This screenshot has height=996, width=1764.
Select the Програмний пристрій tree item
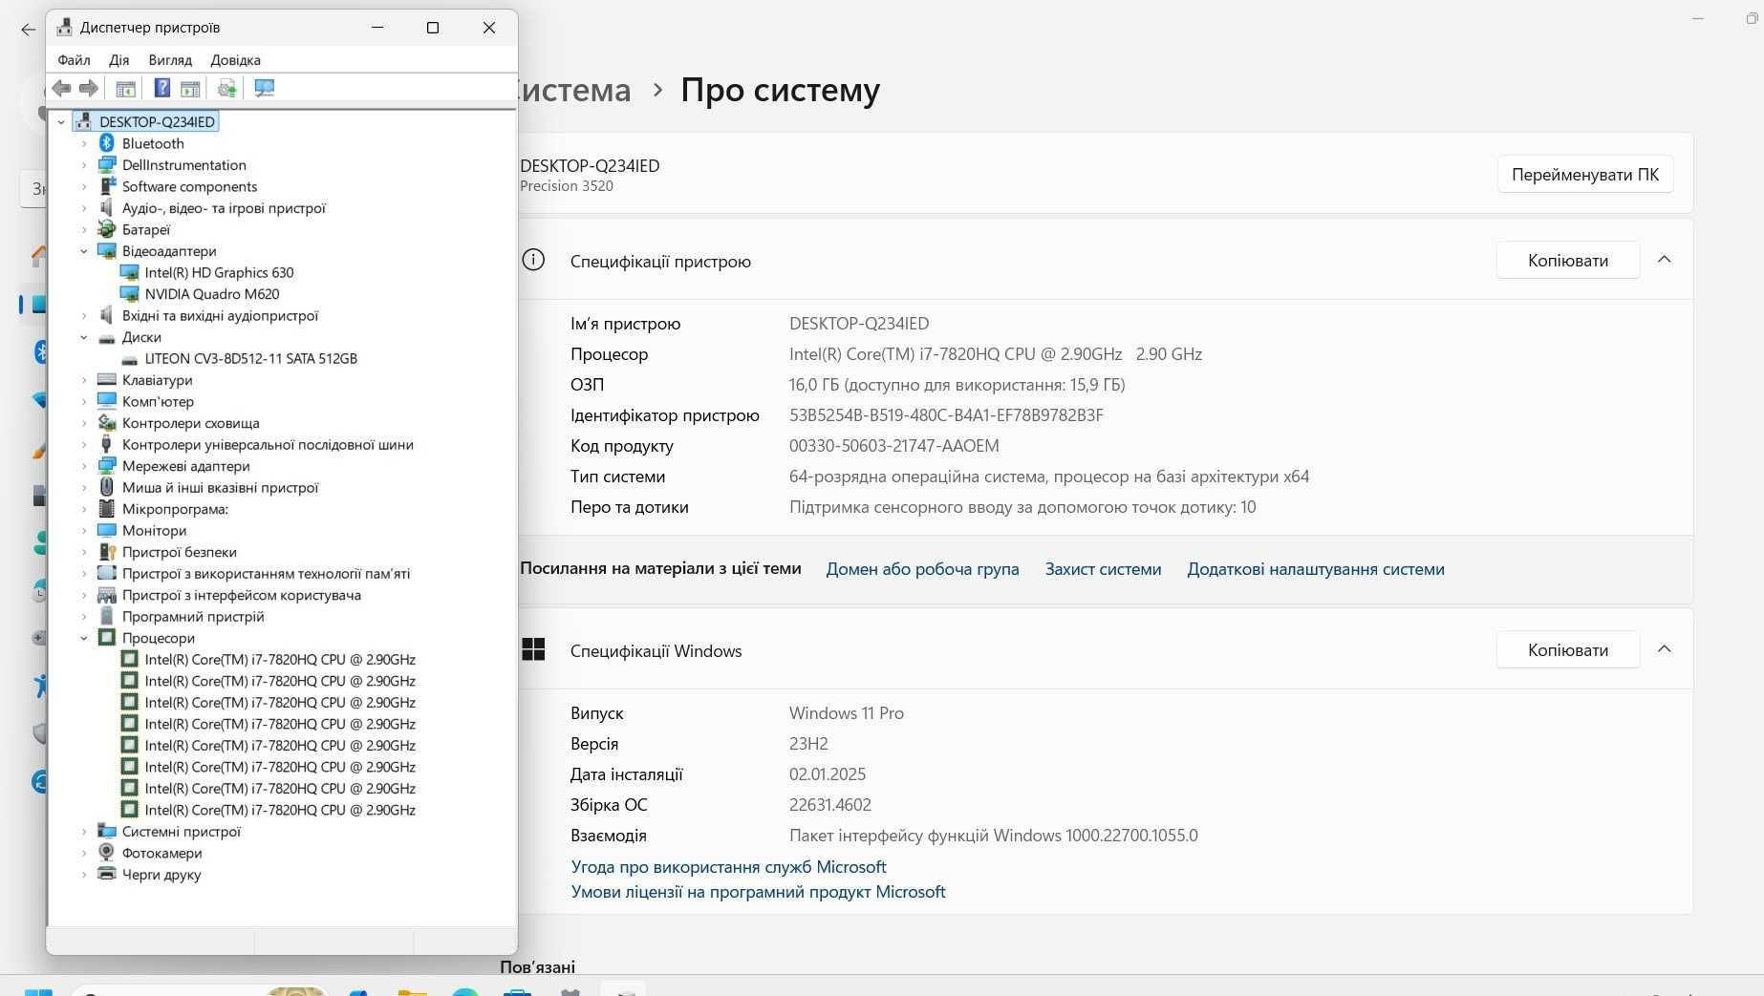193,616
